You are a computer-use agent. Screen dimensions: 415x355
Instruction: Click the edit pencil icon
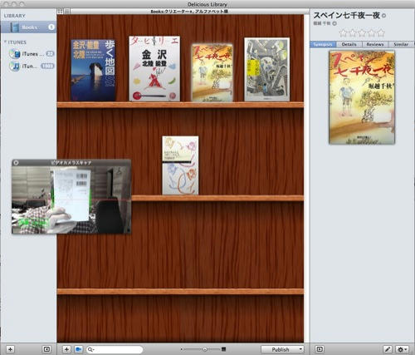point(388,349)
